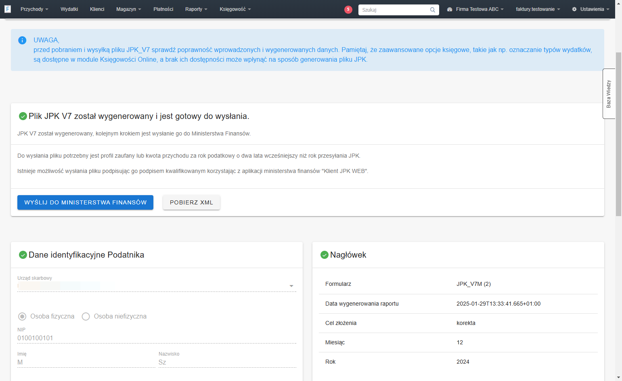Click the app logo icon in navbar
The image size is (622, 381).
click(x=7, y=9)
